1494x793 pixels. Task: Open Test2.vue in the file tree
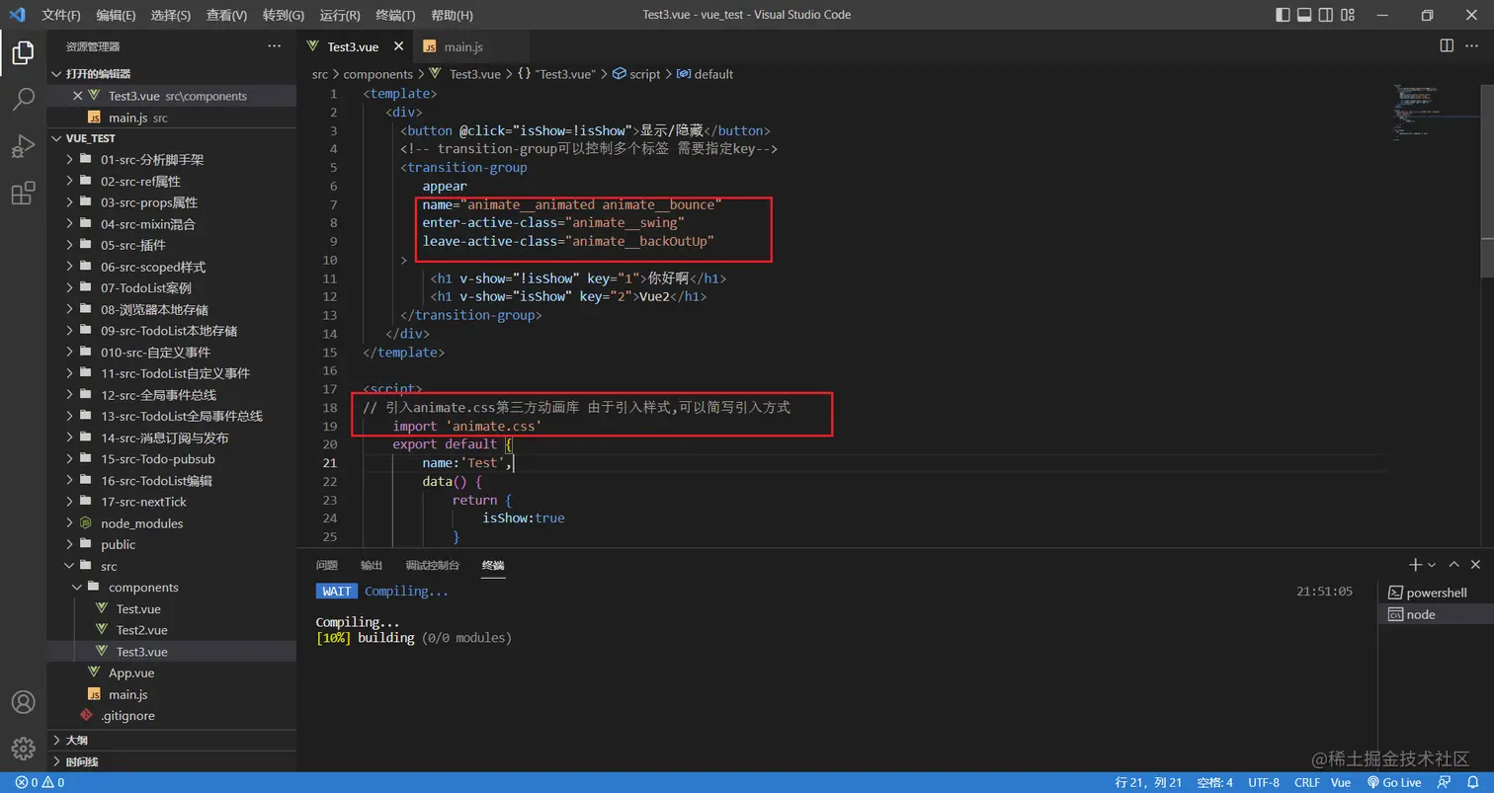coord(172,630)
